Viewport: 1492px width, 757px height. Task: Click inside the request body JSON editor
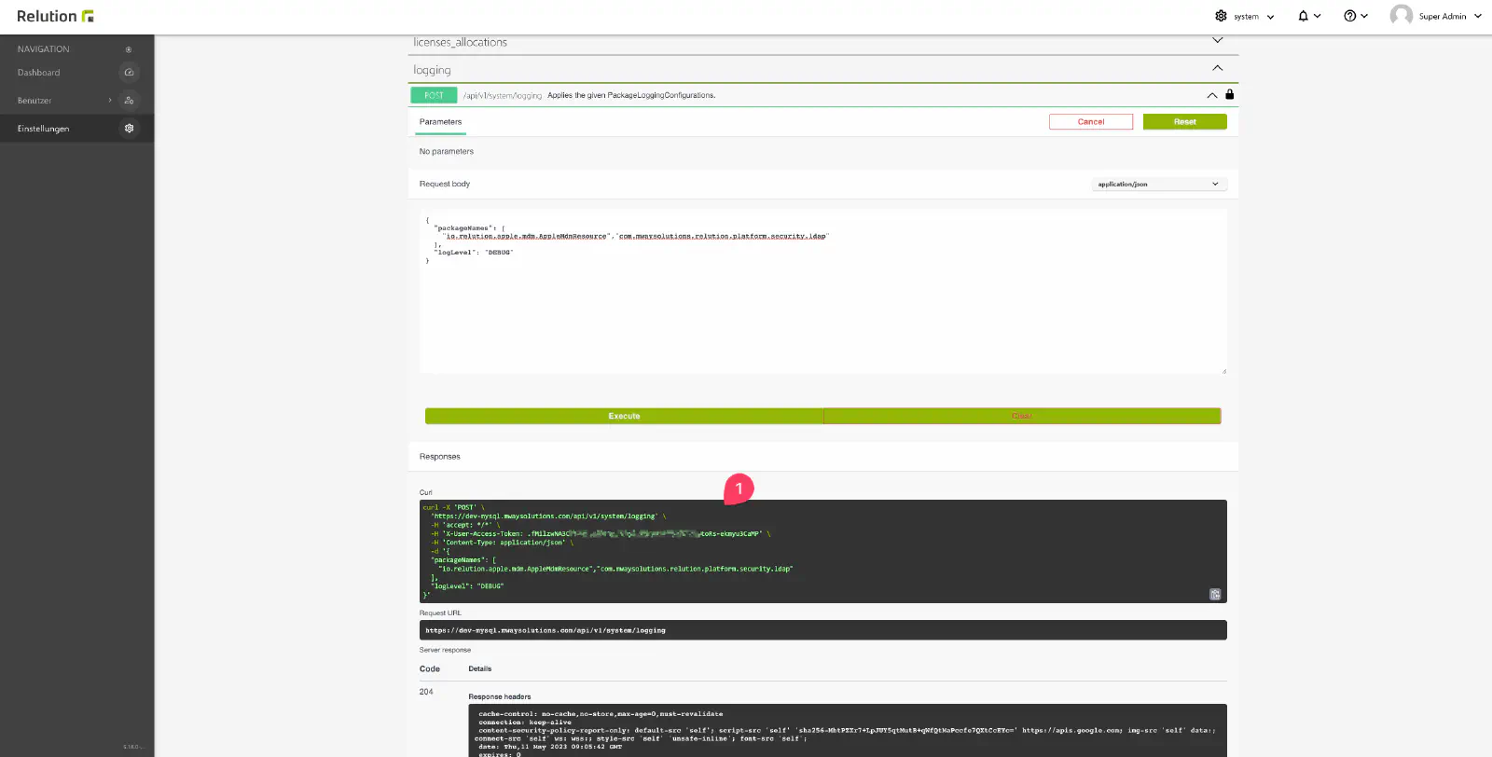tap(823, 292)
